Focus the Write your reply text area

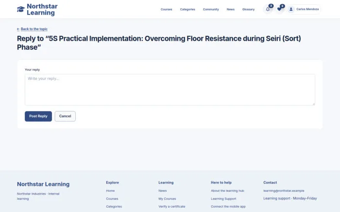pos(170,90)
